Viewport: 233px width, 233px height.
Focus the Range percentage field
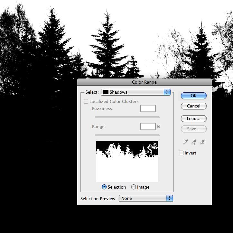click(x=148, y=126)
